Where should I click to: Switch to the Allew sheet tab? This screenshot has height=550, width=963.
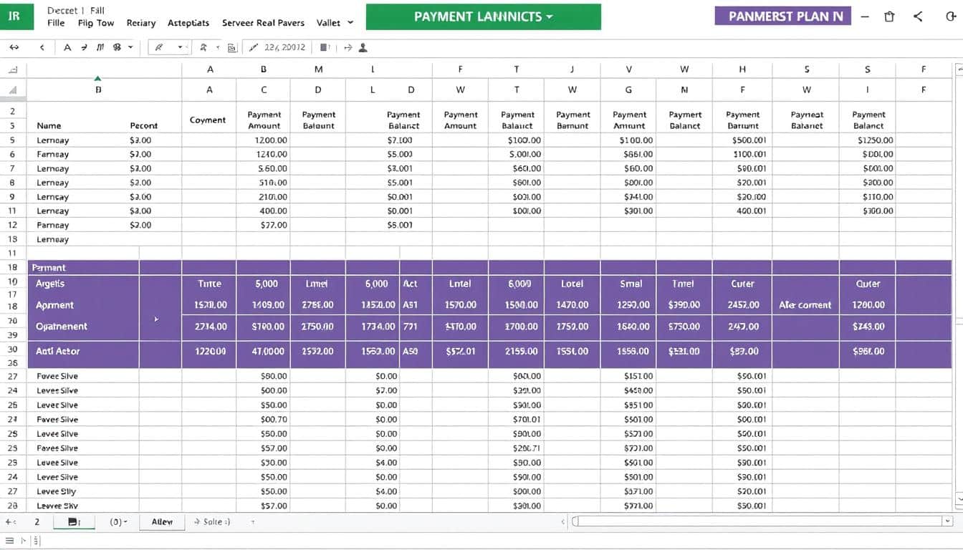162,521
